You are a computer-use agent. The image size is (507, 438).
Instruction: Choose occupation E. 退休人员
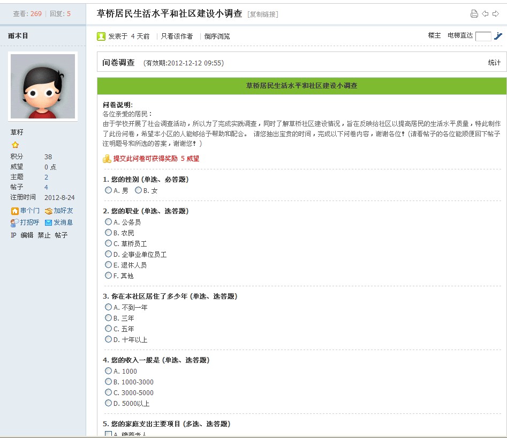(108, 265)
